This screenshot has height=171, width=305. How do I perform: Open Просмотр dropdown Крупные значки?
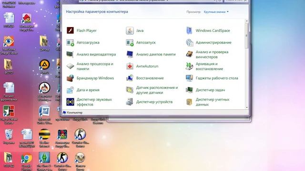coord(216,12)
